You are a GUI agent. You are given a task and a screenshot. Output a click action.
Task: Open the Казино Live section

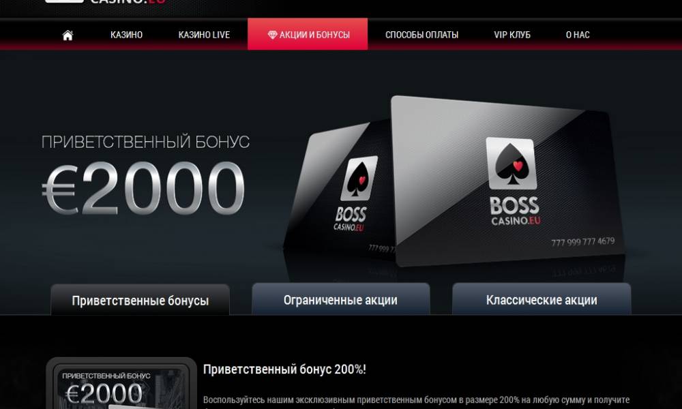pyautogui.click(x=204, y=35)
